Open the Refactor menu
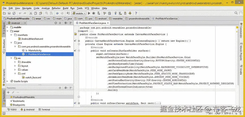 pos(56,8)
